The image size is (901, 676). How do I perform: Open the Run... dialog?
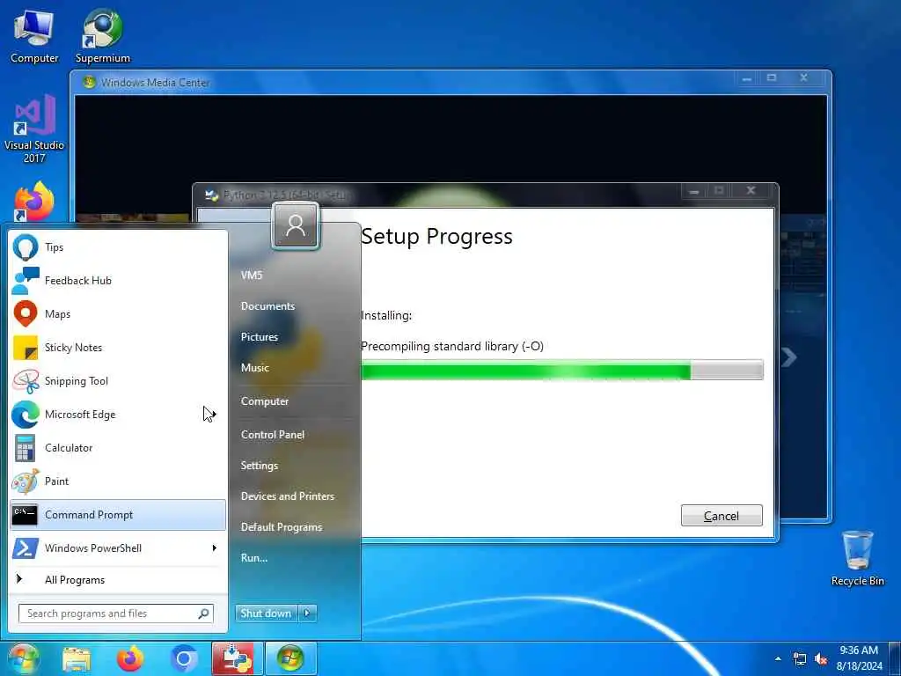254,557
